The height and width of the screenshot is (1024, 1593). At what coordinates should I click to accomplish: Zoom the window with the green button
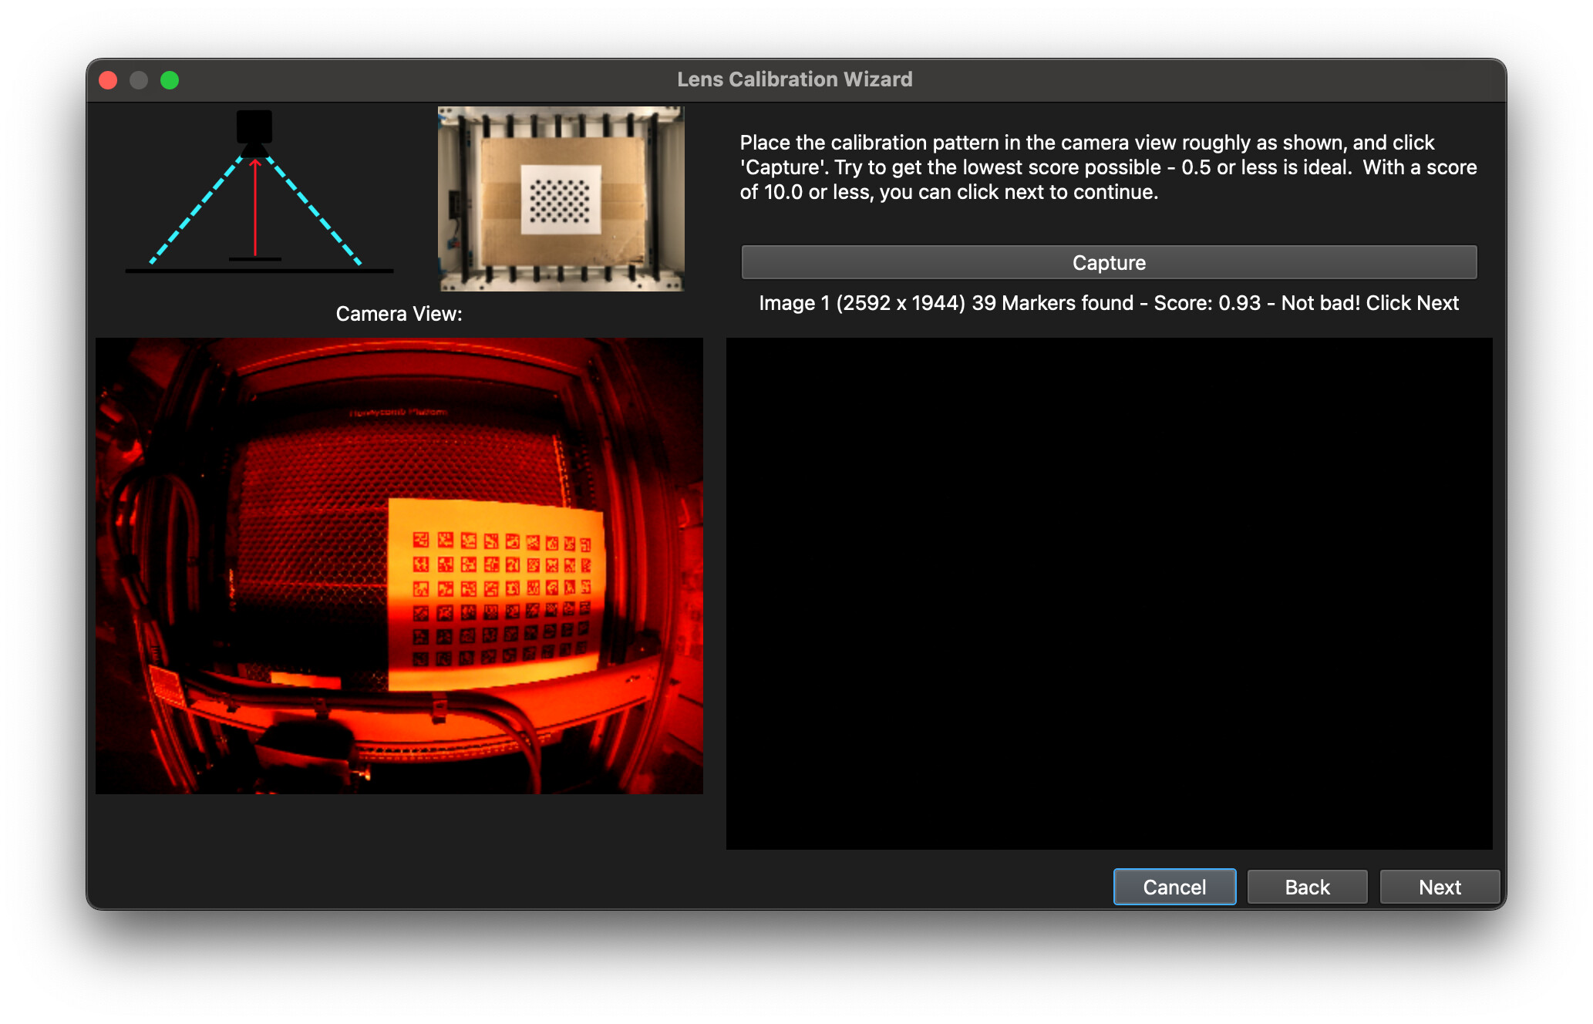click(170, 80)
